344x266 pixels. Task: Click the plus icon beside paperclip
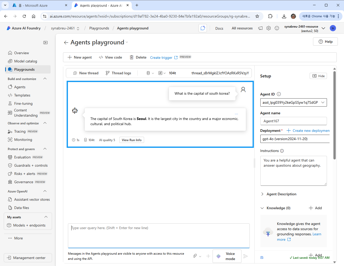208,256
